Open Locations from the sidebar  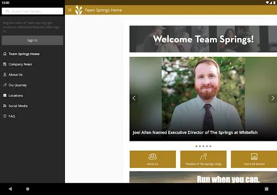pyautogui.click(x=32, y=95)
